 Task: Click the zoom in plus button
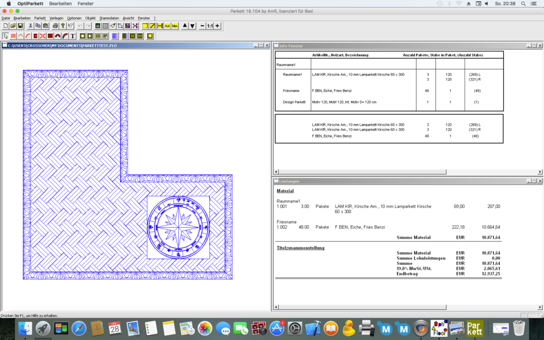tap(218, 26)
